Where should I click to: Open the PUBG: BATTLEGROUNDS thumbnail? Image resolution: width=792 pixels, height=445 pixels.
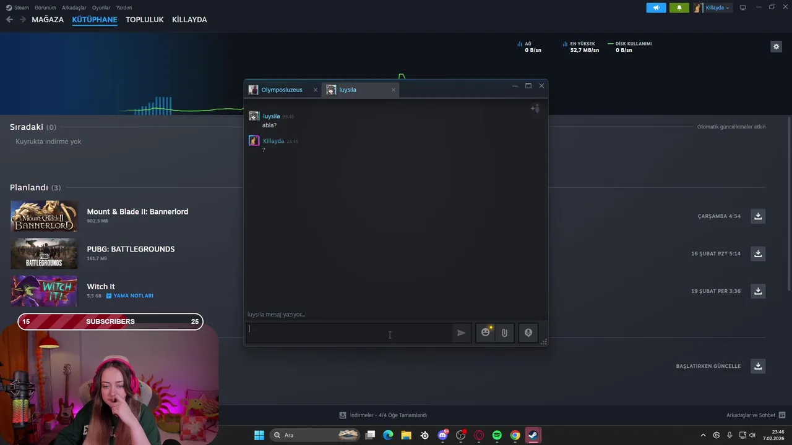click(44, 253)
